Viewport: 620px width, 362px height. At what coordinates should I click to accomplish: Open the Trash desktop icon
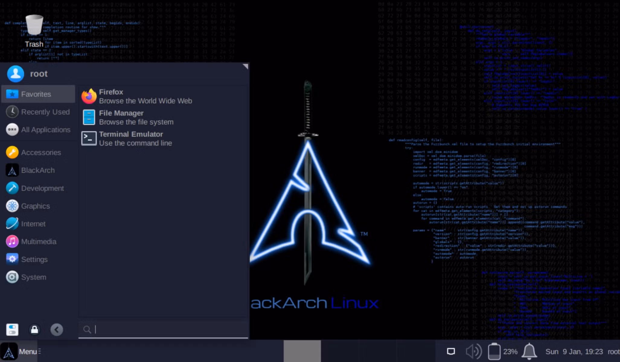click(x=34, y=31)
